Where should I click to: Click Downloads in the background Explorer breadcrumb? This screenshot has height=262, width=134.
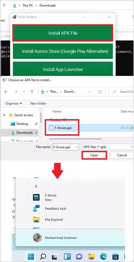(x=48, y=5)
